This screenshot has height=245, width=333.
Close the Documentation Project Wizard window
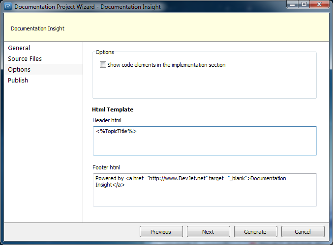click(319, 4)
